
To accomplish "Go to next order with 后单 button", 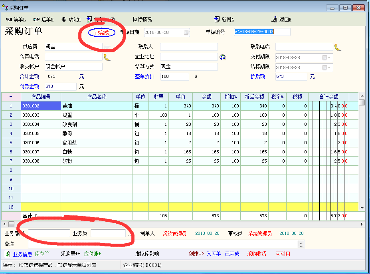I will [x=44, y=20].
